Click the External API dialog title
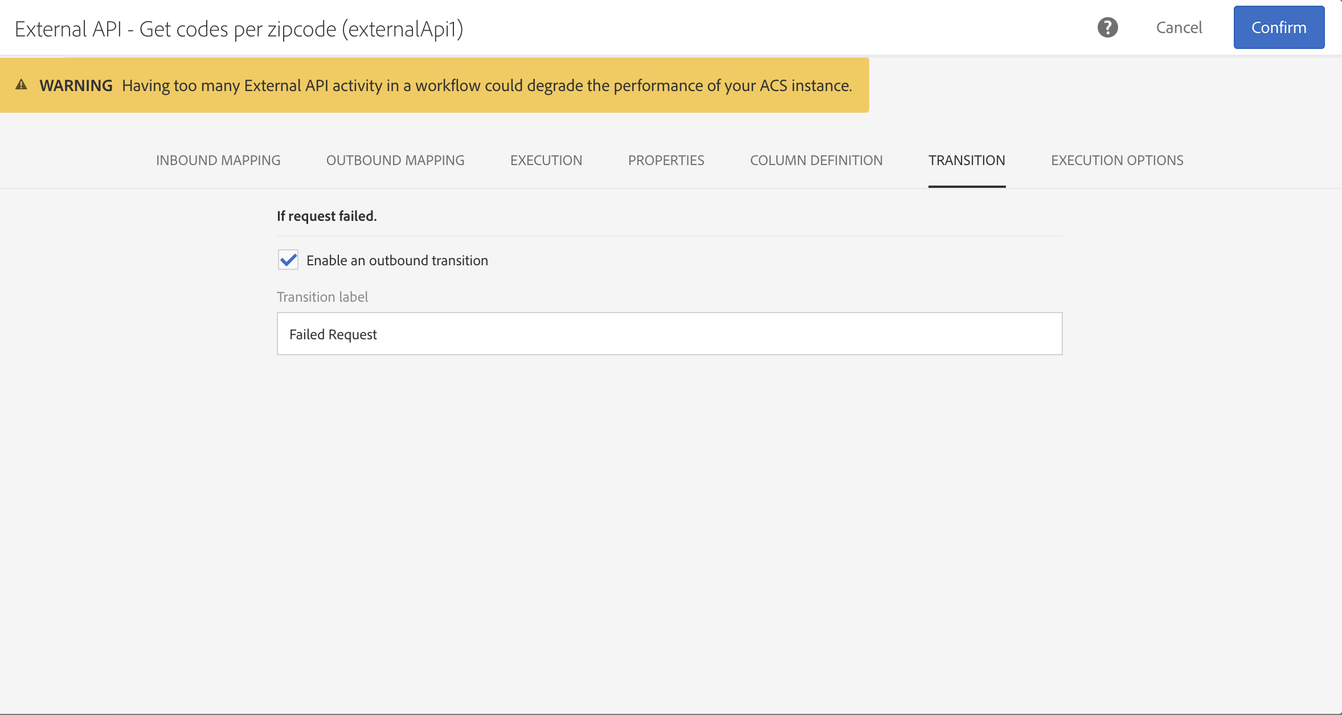Viewport: 1342px width, 715px height. (x=239, y=29)
